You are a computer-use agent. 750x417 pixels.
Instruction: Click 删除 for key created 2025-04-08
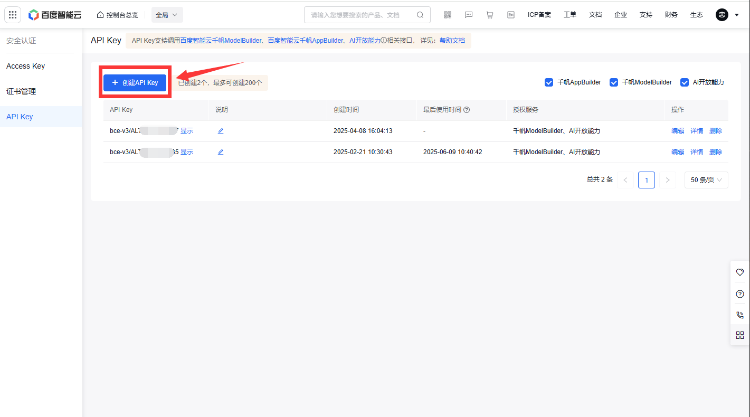click(716, 131)
